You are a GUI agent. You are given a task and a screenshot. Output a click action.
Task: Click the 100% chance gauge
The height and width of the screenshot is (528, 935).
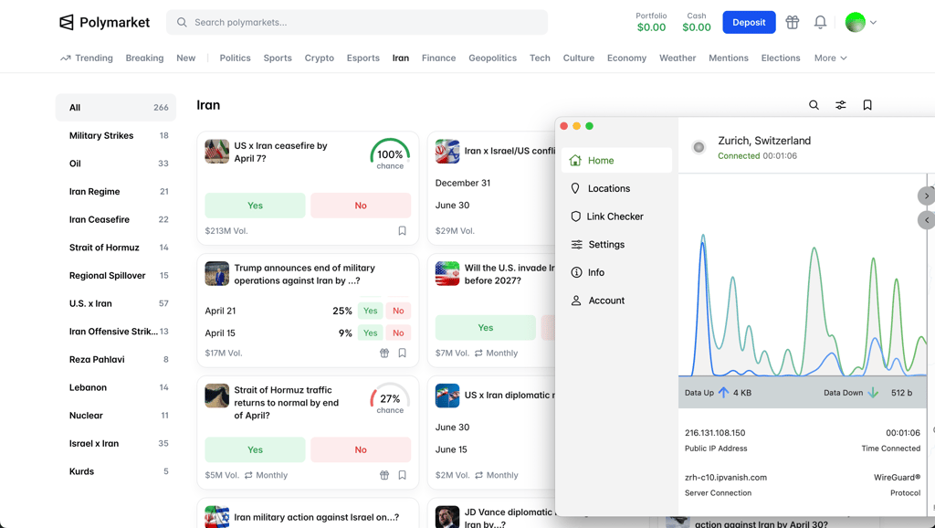(x=390, y=154)
